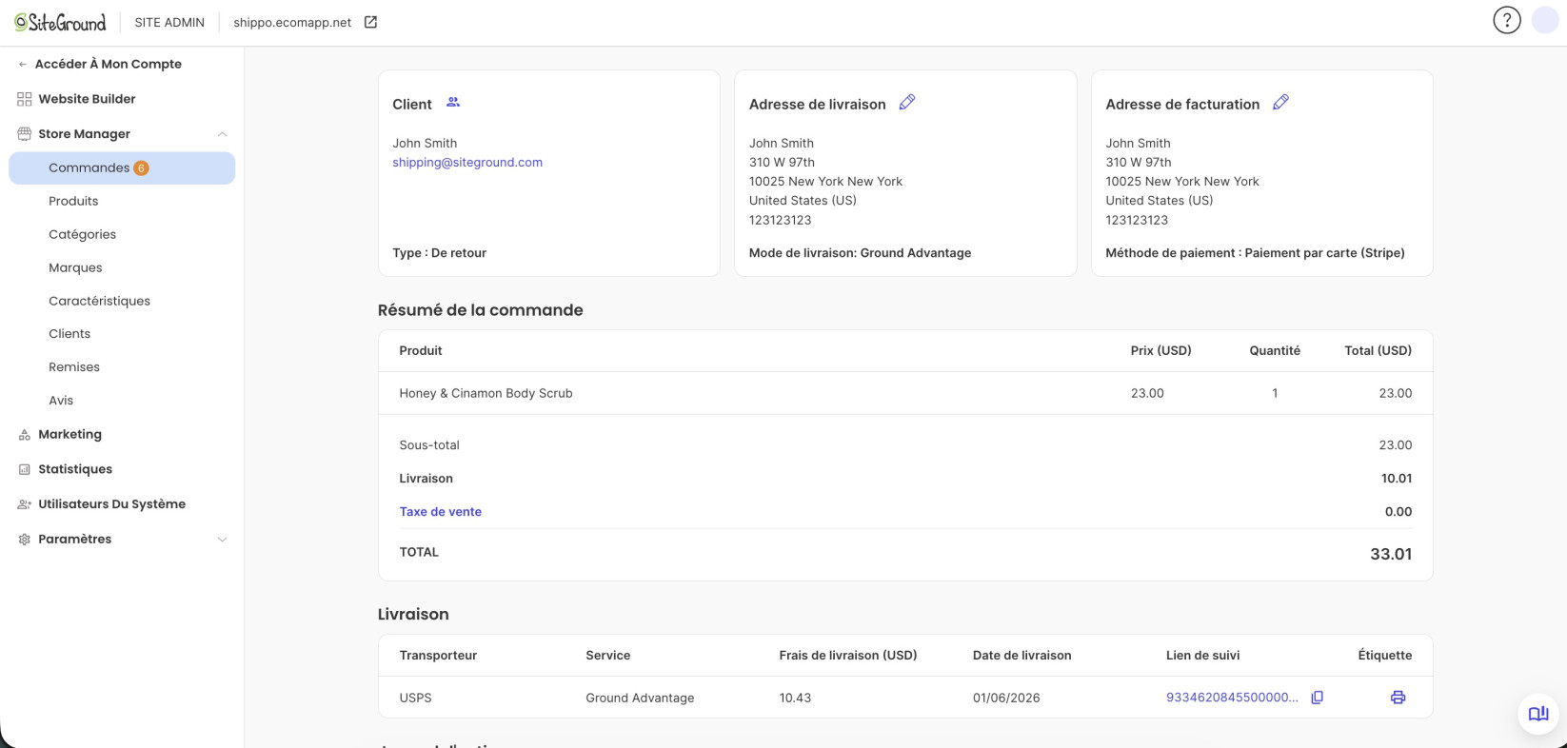Open Produits in the sidebar

(x=73, y=201)
